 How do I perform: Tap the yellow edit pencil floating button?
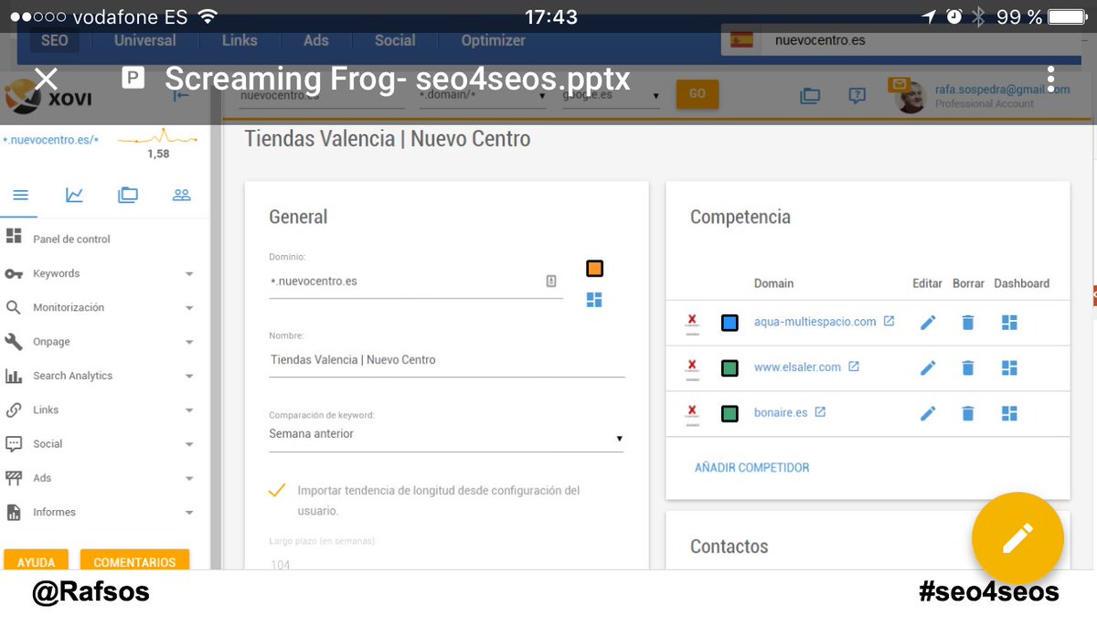click(1017, 538)
